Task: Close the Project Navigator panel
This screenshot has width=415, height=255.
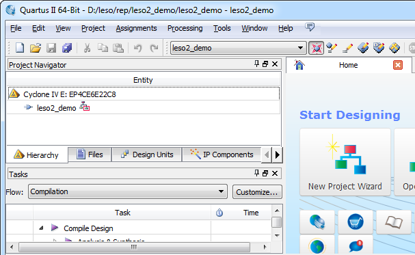Action: coord(275,64)
